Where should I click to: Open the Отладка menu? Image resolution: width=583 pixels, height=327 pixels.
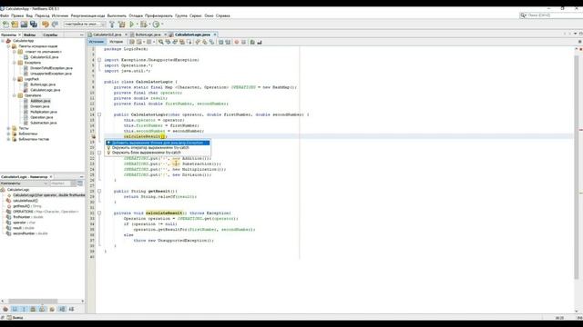pos(136,16)
